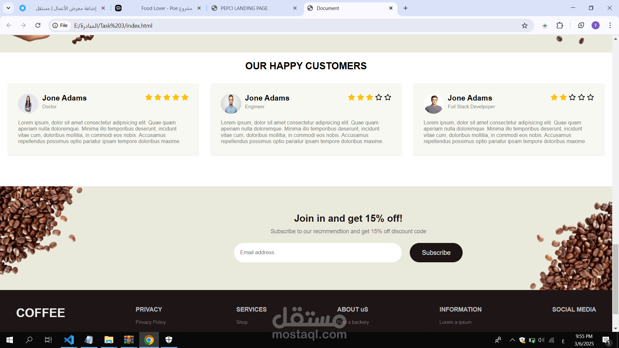Viewport: 619px width, 348px height.
Task: Click the third star in Full Stack review
Action: pos(572,97)
